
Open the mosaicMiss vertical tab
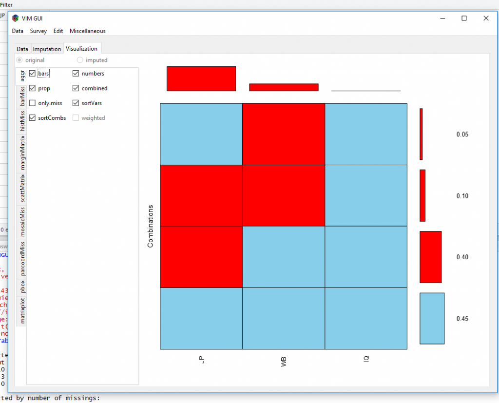click(x=22, y=222)
